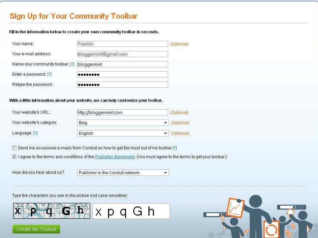The width and height of the screenshot is (318, 238).
Task: Enable occasional e-mails from Conduit
Action: pos(14,148)
